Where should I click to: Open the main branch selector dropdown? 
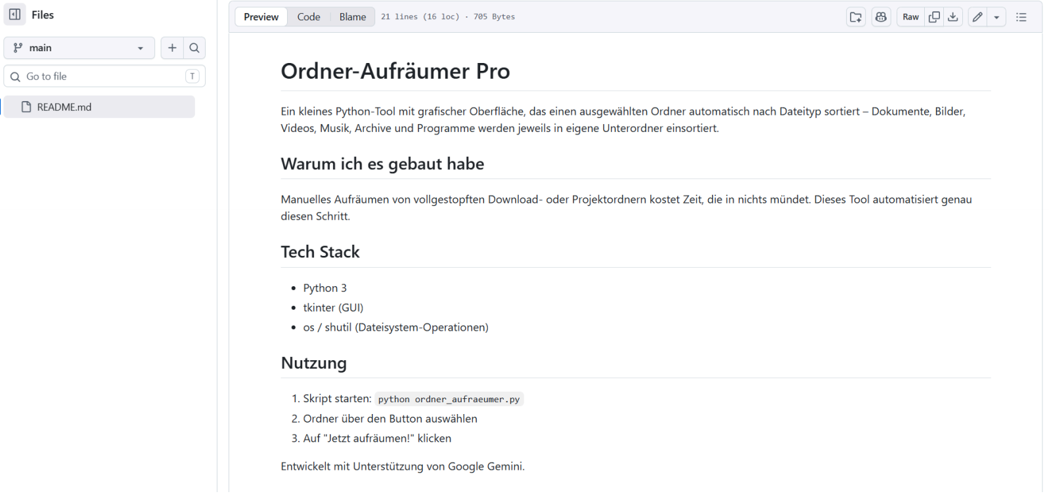[x=79, y=48]
